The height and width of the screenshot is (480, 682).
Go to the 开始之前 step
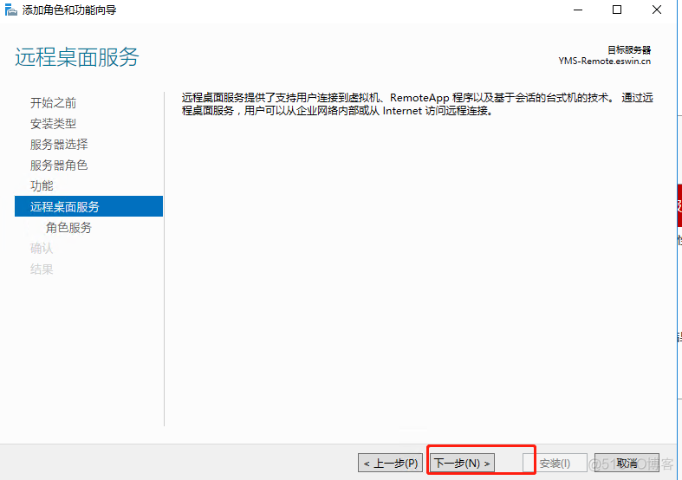pos(53,103)
